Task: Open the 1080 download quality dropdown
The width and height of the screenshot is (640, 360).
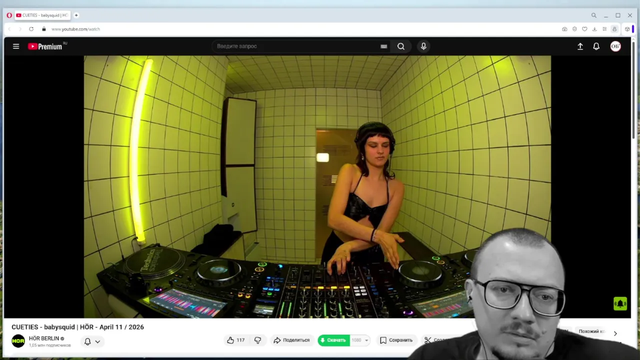Action: click(x=359, y=340)
